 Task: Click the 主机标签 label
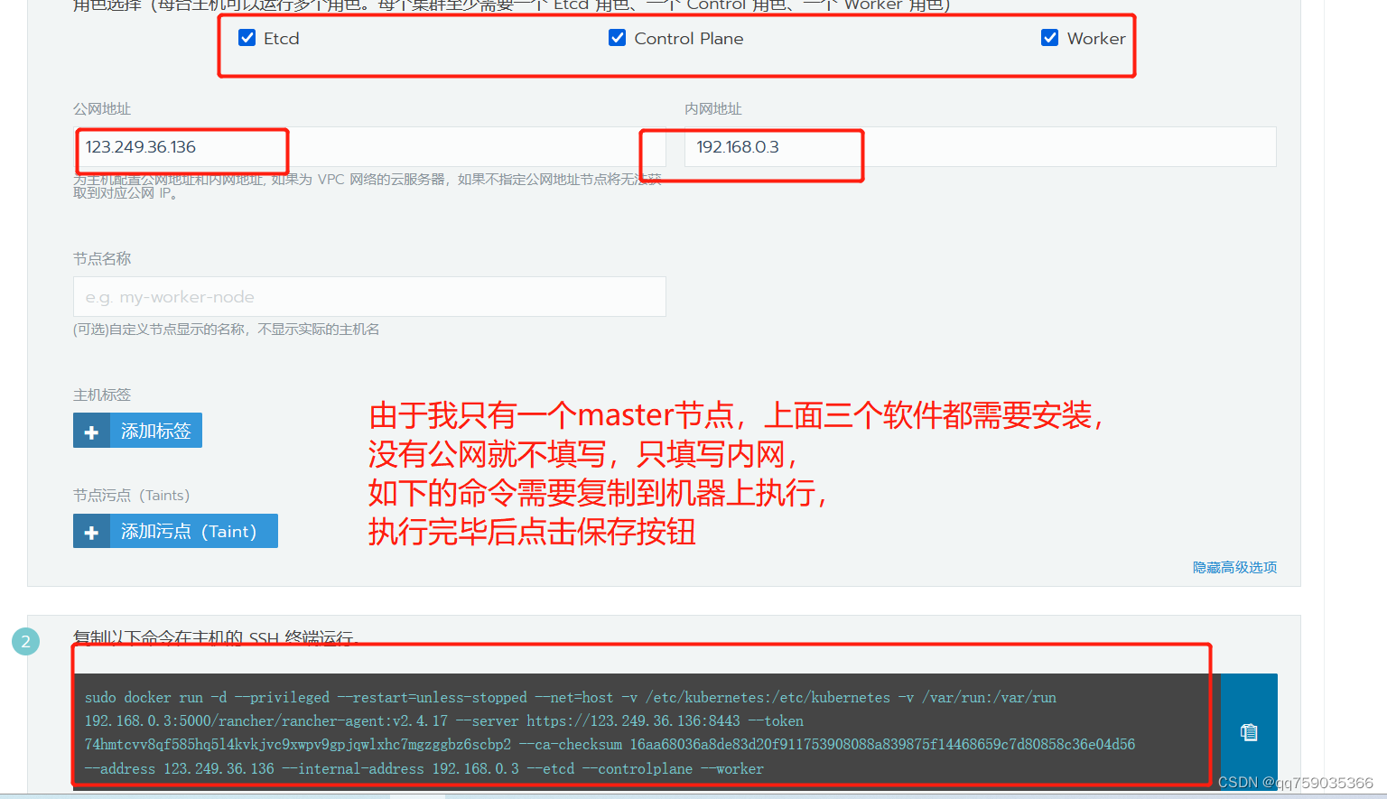click(102, 395)
